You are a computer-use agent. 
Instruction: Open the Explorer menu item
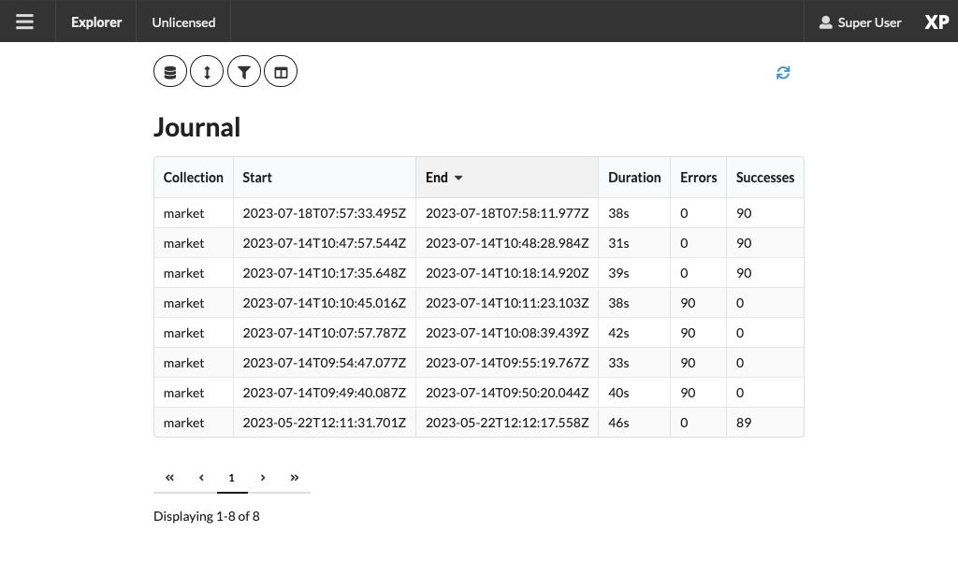point(96,22)
